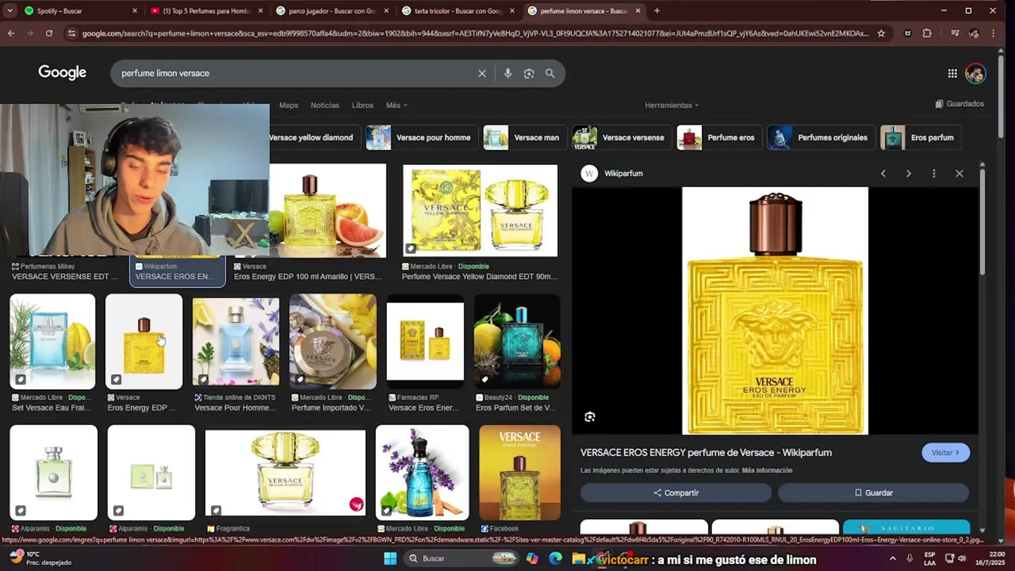Select the Perfume eros chip
Viewport: 1015px width, 571px height.
(718, 138)
